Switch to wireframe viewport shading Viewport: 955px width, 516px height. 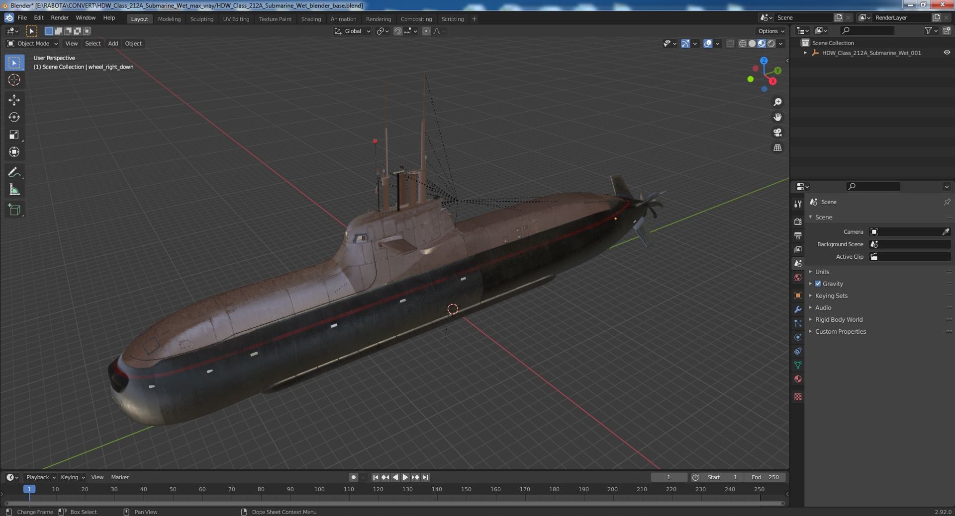click(743, 44)
